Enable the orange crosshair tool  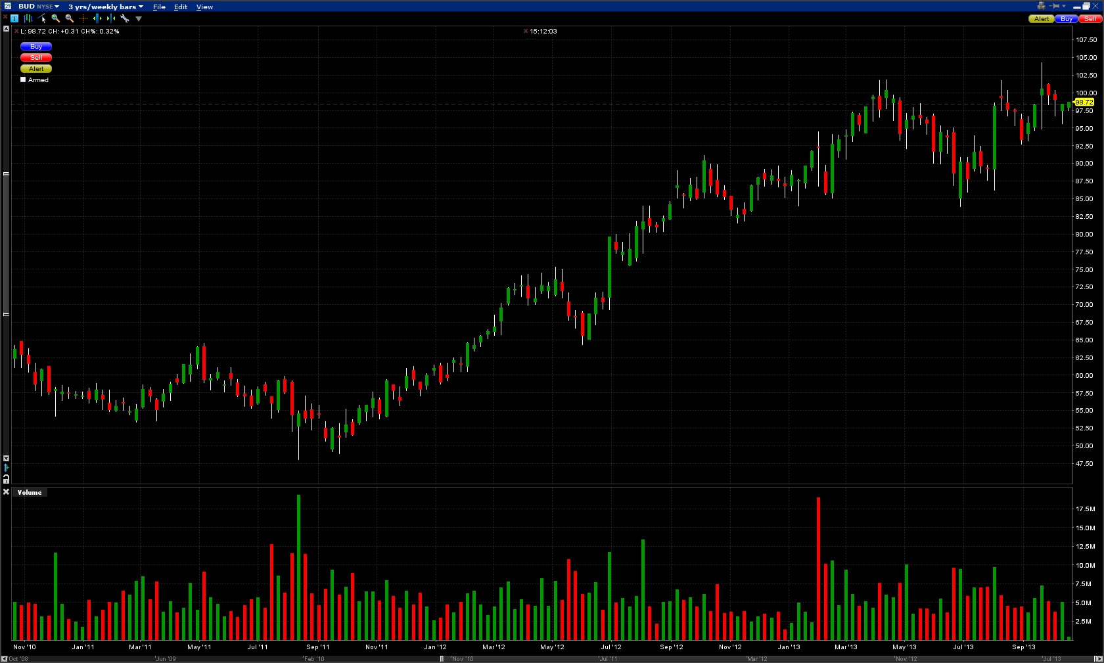83,18
